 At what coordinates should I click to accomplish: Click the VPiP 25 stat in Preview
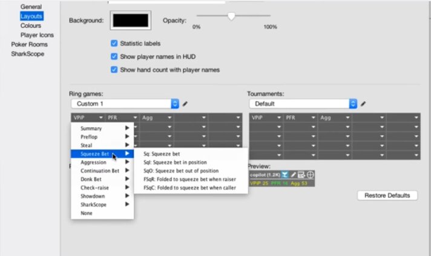point(259,183)
